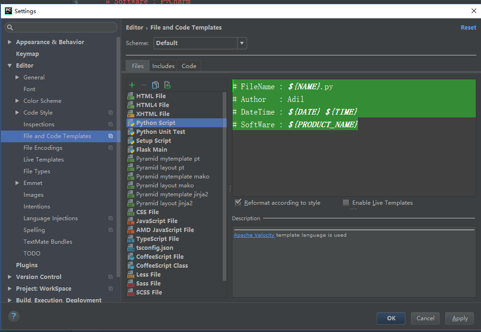Viewport: 481px width, 332px height.
Task: Click the settings search field
Action: click(x=61, y=27)
